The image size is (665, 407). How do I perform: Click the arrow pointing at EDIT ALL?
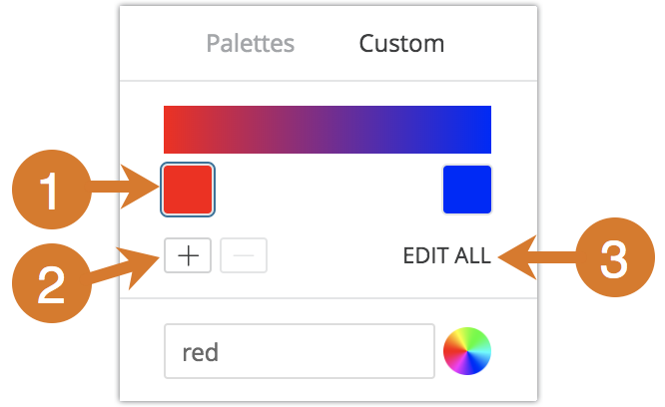[529, 257]
